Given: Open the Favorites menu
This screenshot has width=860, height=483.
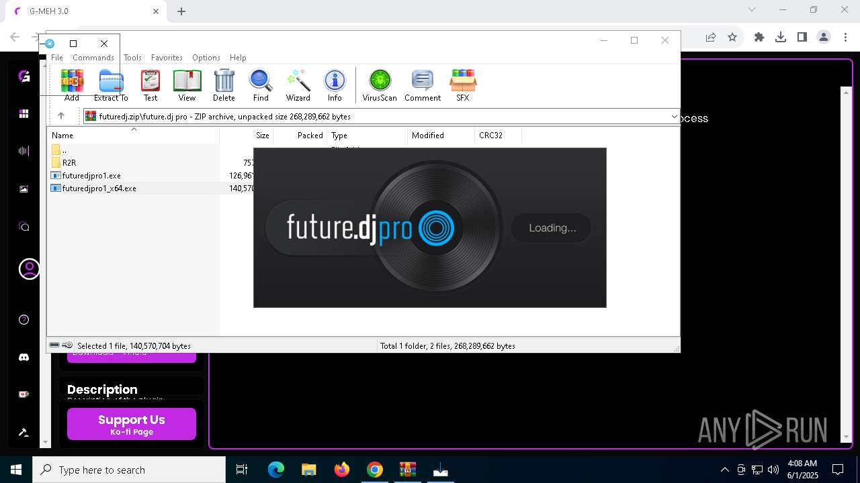Looking at the screenshot, I should [167, 58].
